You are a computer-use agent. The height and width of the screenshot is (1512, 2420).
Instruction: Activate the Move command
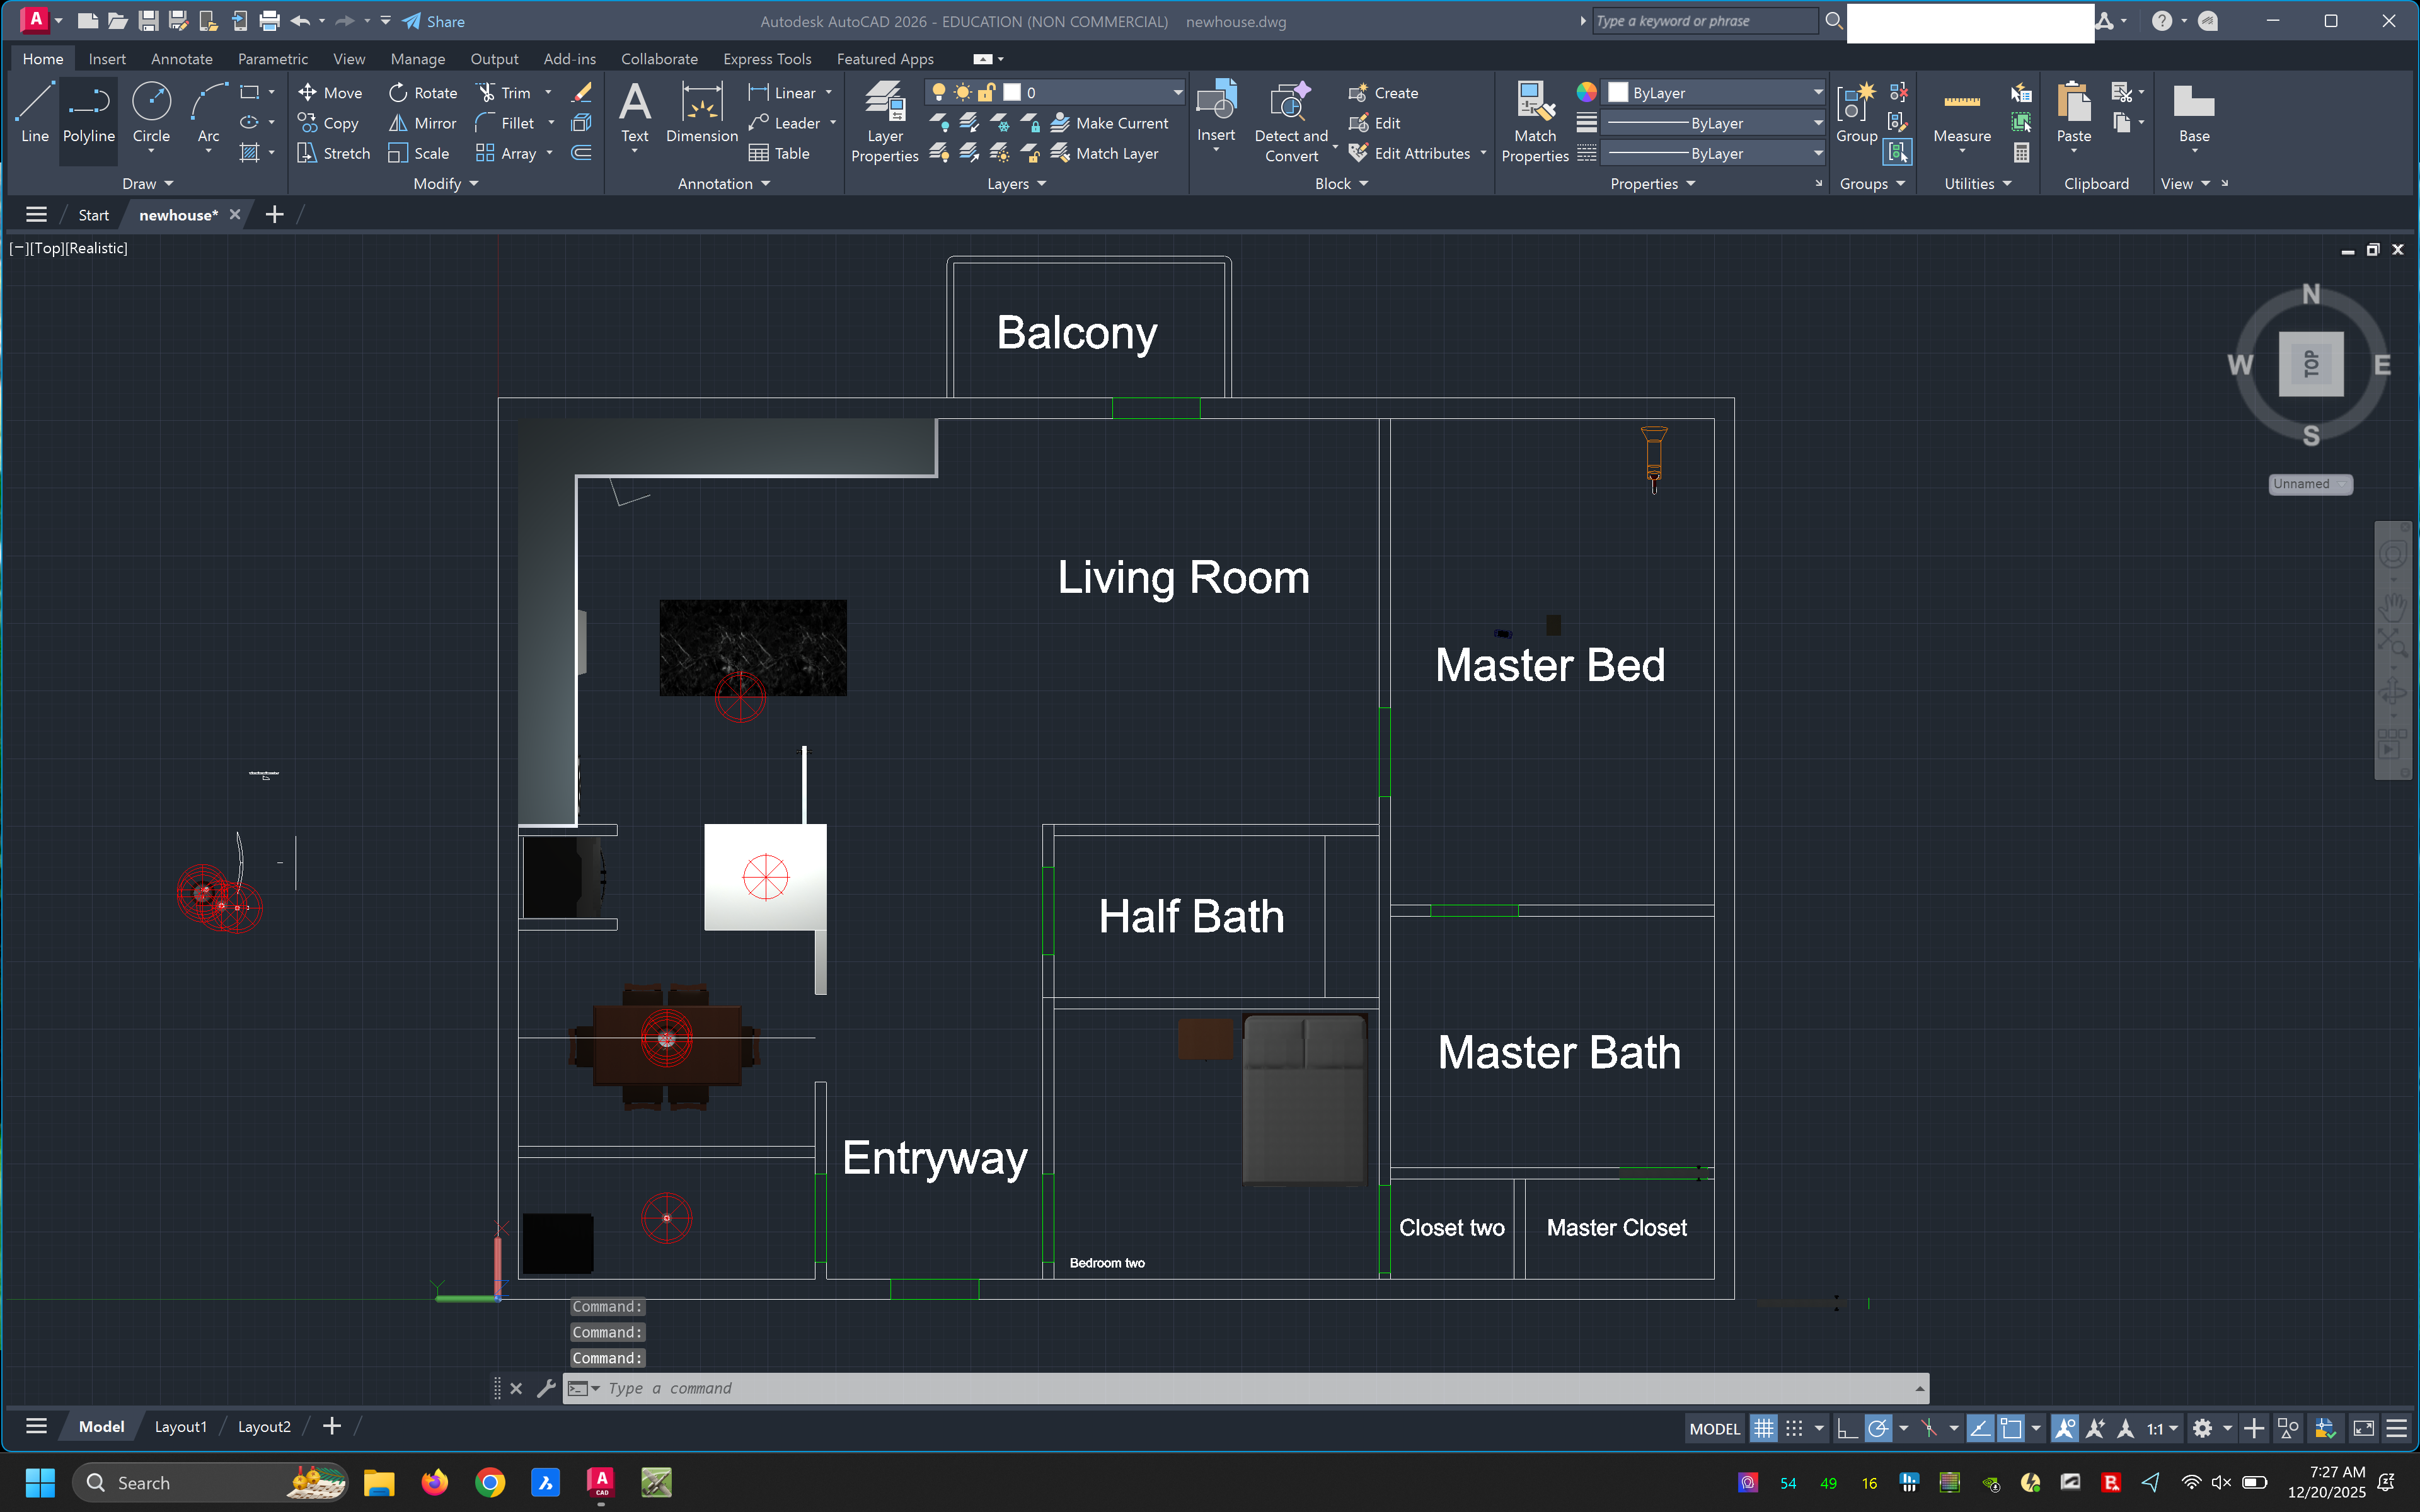pos(330,93)
